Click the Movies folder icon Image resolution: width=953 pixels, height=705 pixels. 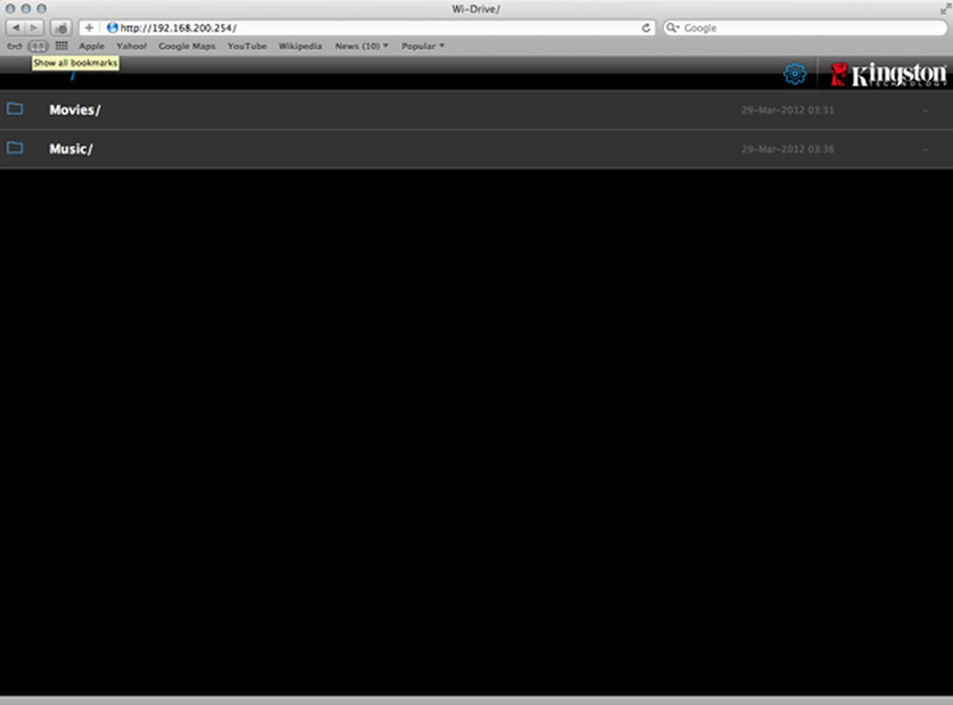click(15, 109)
